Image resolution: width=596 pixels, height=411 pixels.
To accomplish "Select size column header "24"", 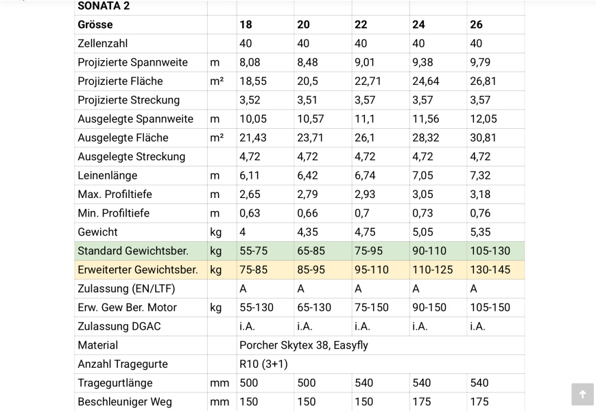I will tap(419, 25).
